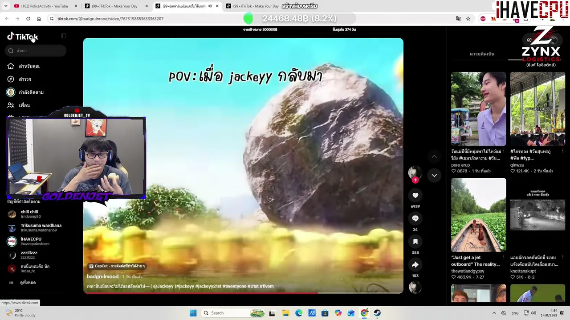Click the TikTok sidebar search field
This screenshot has width=570, height=320.
click(x=36, y=51)
